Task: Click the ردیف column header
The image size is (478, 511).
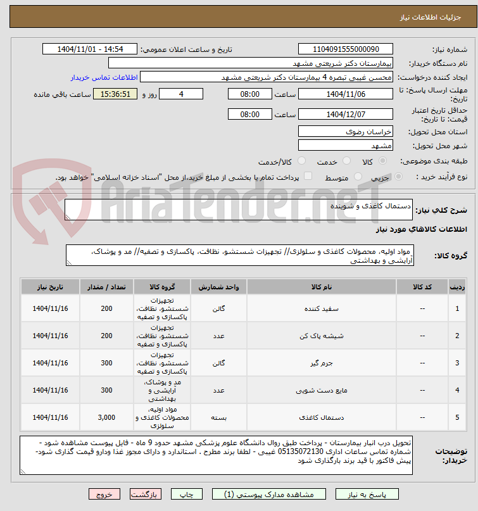Action: tap(457, 287)
